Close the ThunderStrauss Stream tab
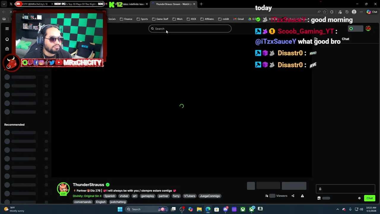Screen dimensions: 380x214 pos(194,4)
